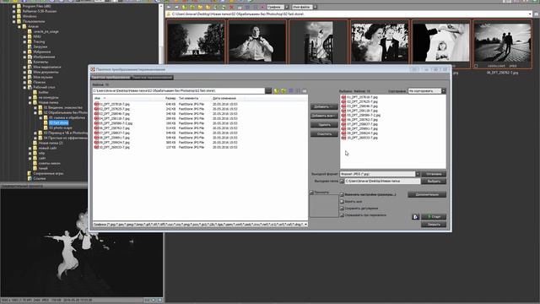This screenshot has width=540, height=304.
Task: Click the Очистить button
Action: 324,133
